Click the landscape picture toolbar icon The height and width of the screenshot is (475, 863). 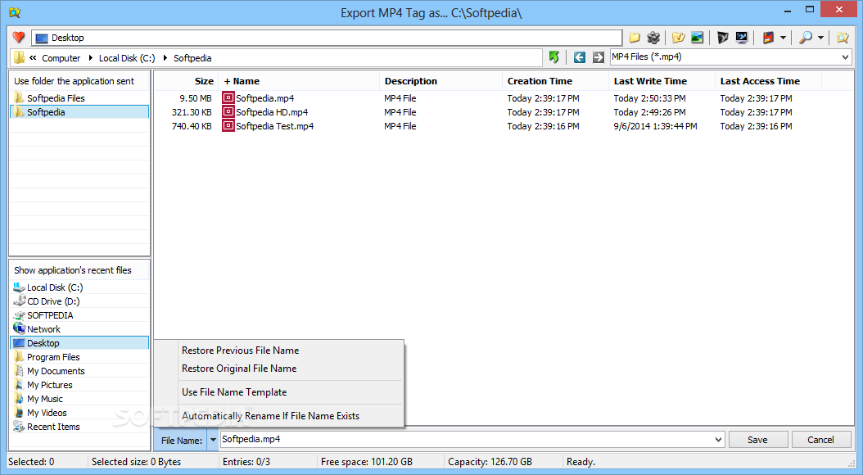698,38
